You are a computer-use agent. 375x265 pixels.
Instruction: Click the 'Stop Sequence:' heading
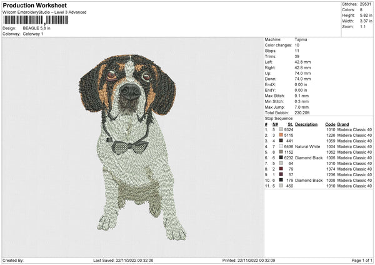(x=279, y=119)
